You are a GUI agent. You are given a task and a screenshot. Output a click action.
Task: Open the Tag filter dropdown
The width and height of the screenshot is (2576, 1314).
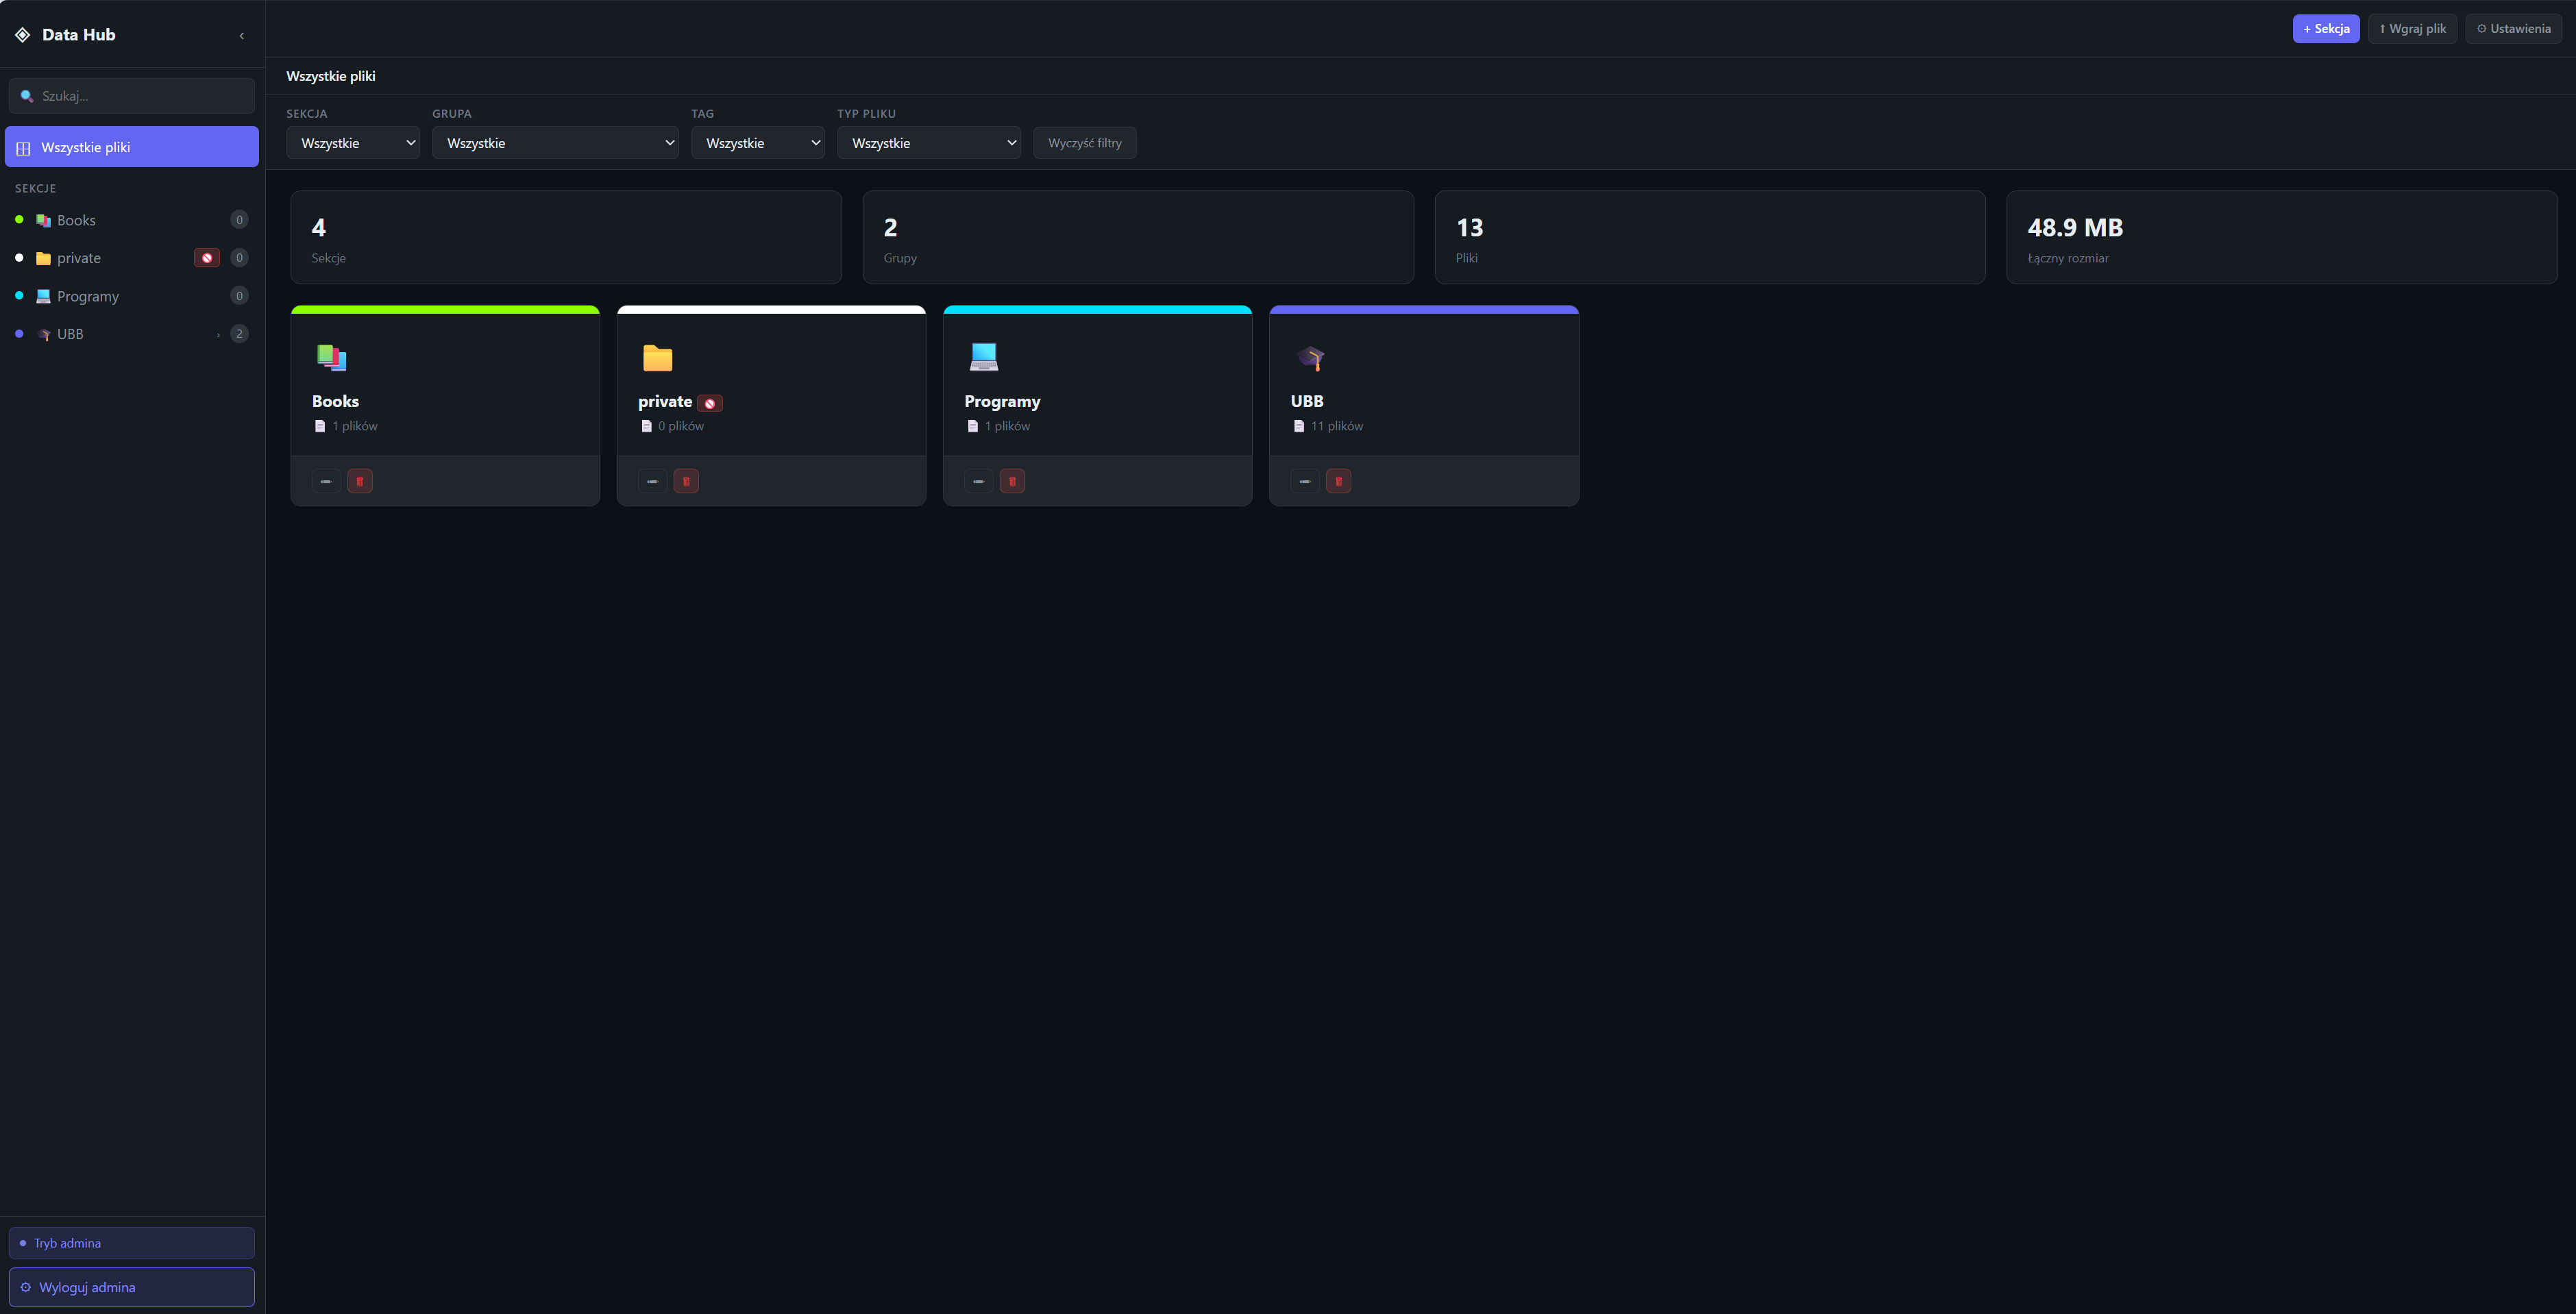(758, 143)
